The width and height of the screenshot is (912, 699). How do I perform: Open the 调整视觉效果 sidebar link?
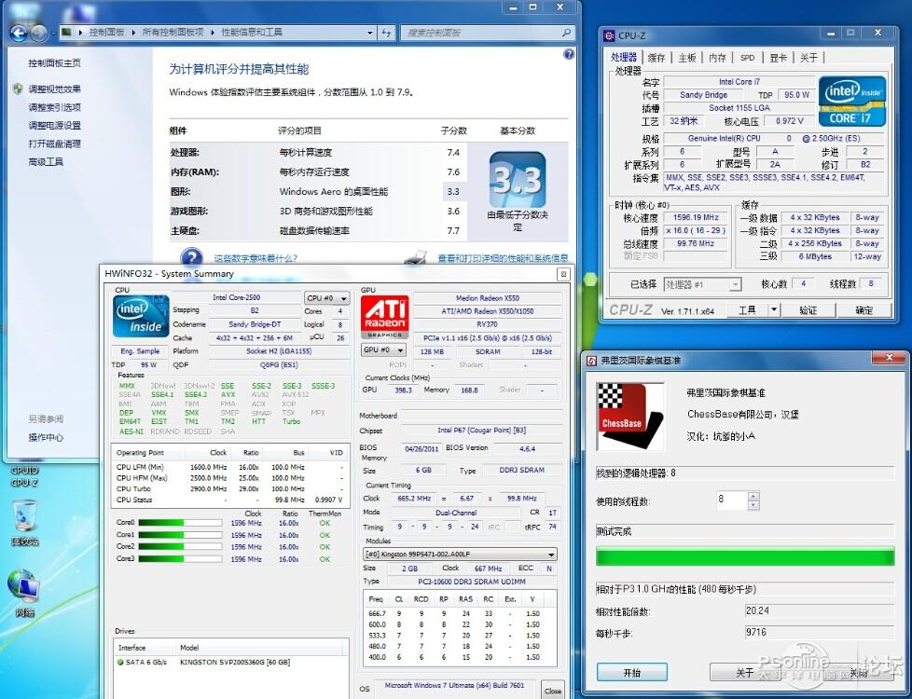(55, 89)
